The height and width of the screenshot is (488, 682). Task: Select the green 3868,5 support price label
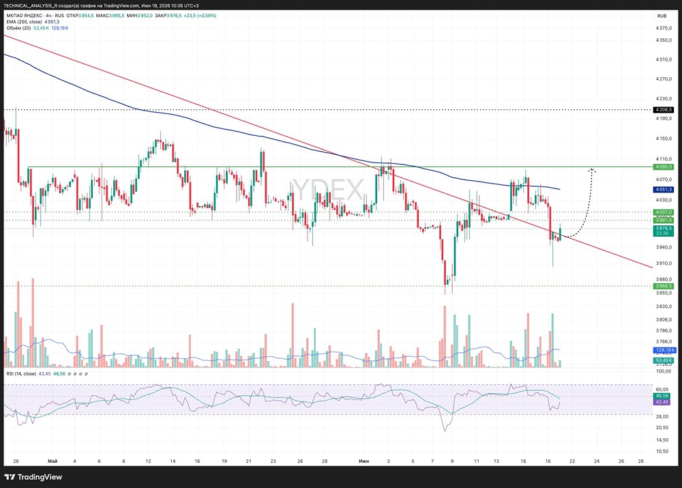664,286
